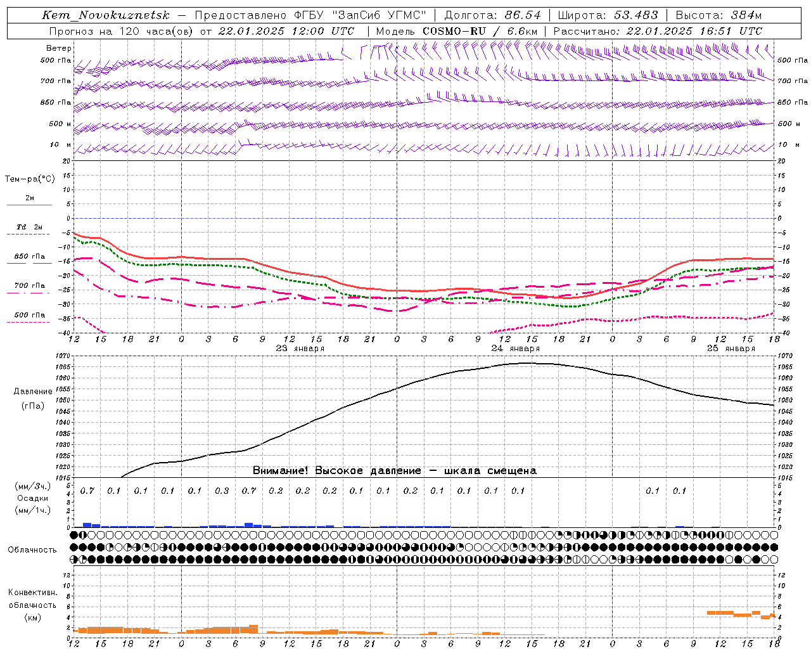Click the 'Конвективн.' convective cloud label

(33, 593)
